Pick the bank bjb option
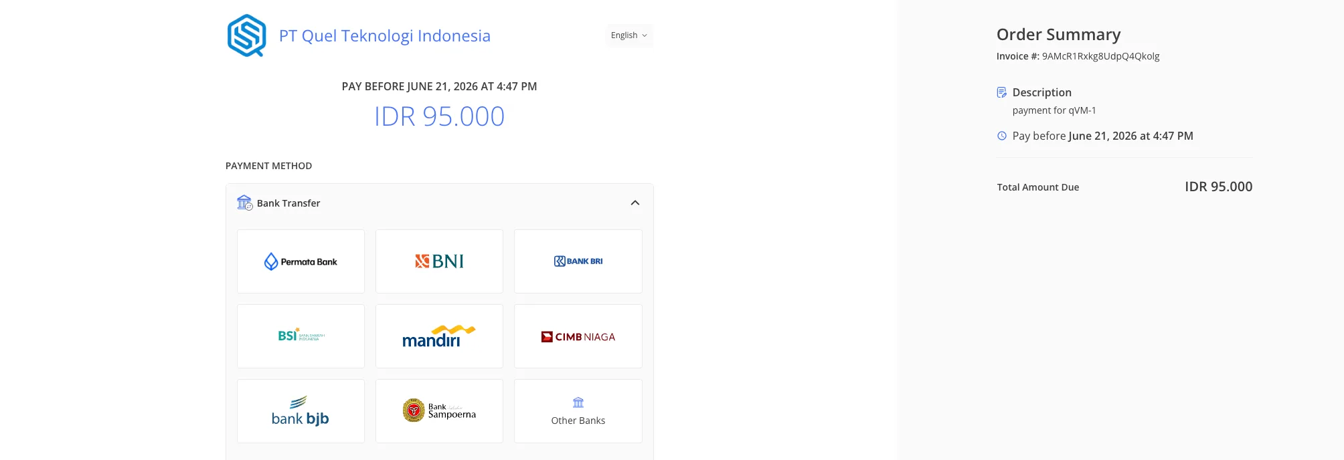Viewport: 1344px width, 460px height. pyautogui.click(x=301, y=411)
